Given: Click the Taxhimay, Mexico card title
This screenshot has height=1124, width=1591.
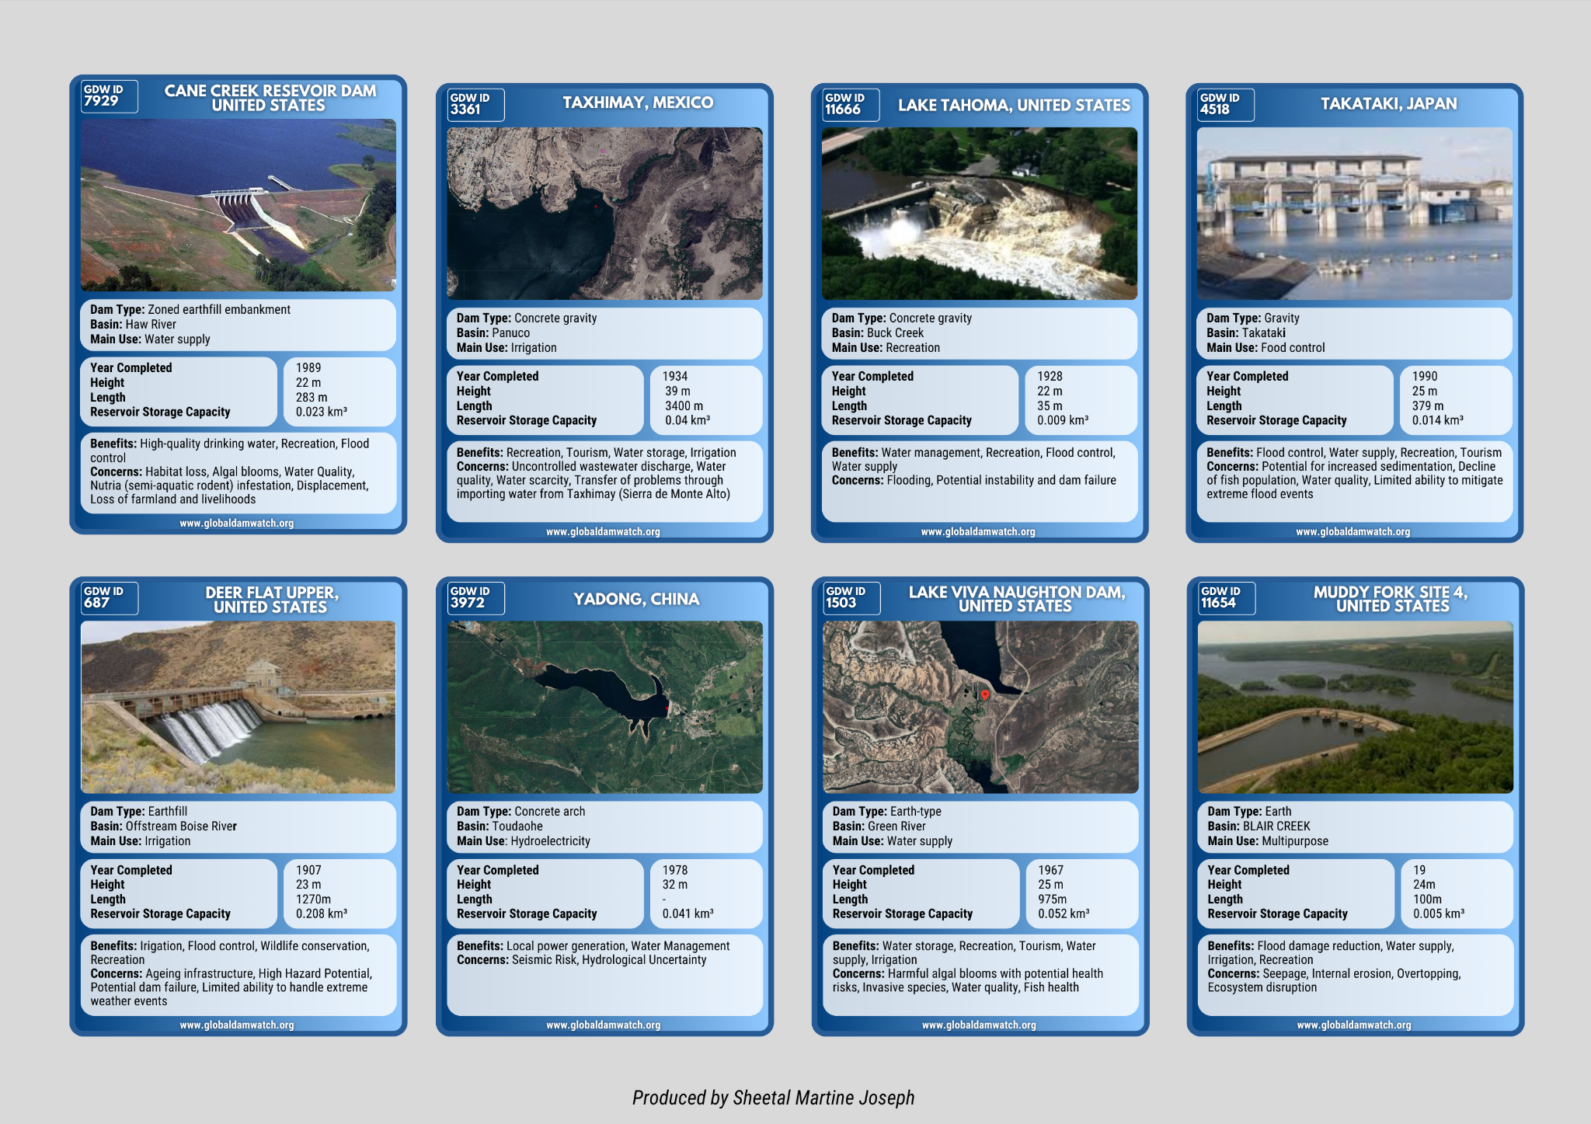Looking at the screenshot, I should click(x=638, y=103).
